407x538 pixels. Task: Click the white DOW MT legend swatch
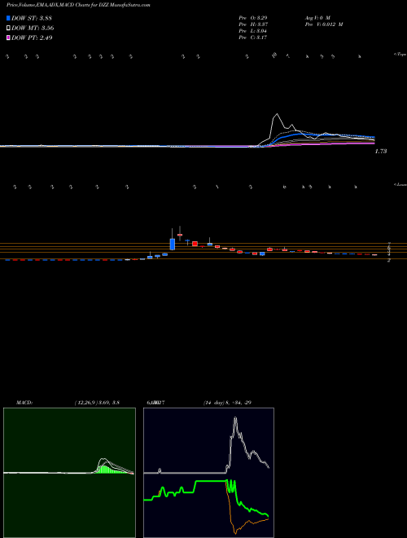pyautogui.click(x=8, y=29)
